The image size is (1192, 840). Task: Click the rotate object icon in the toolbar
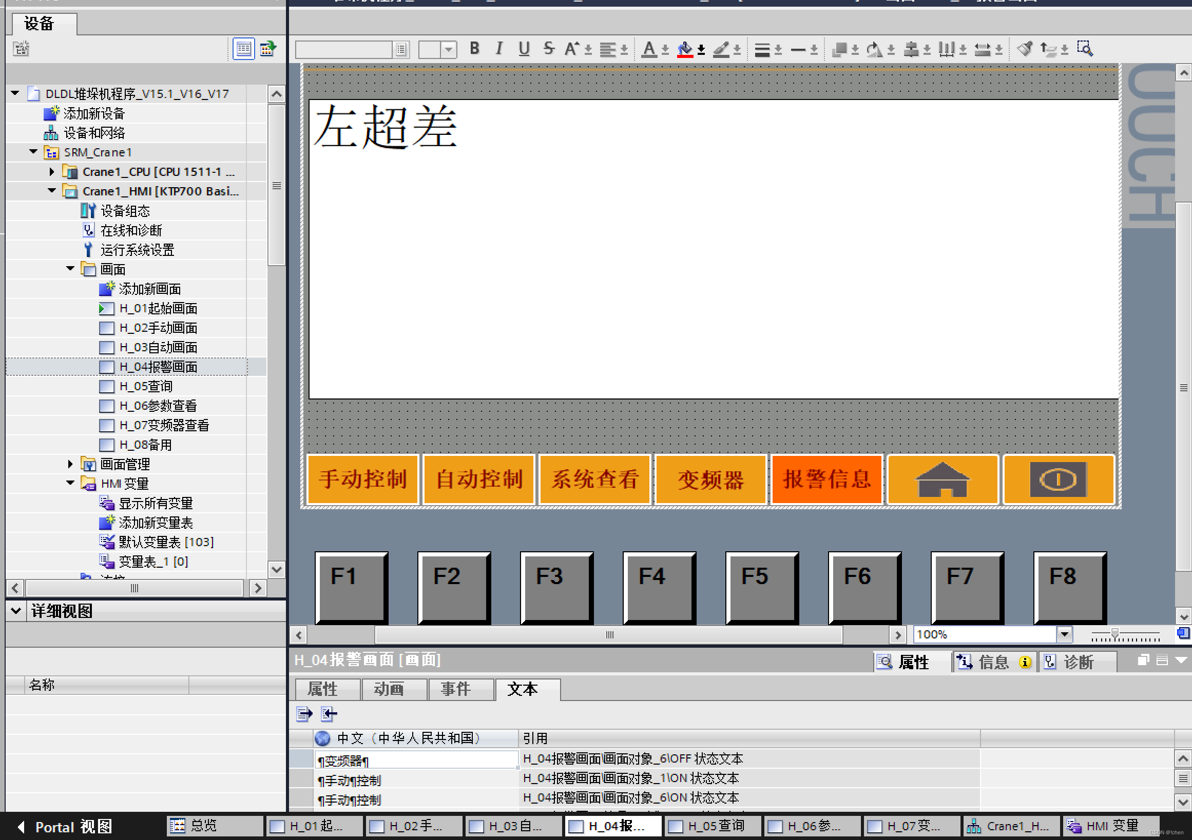pyautogui.click(x=874, y=49)
